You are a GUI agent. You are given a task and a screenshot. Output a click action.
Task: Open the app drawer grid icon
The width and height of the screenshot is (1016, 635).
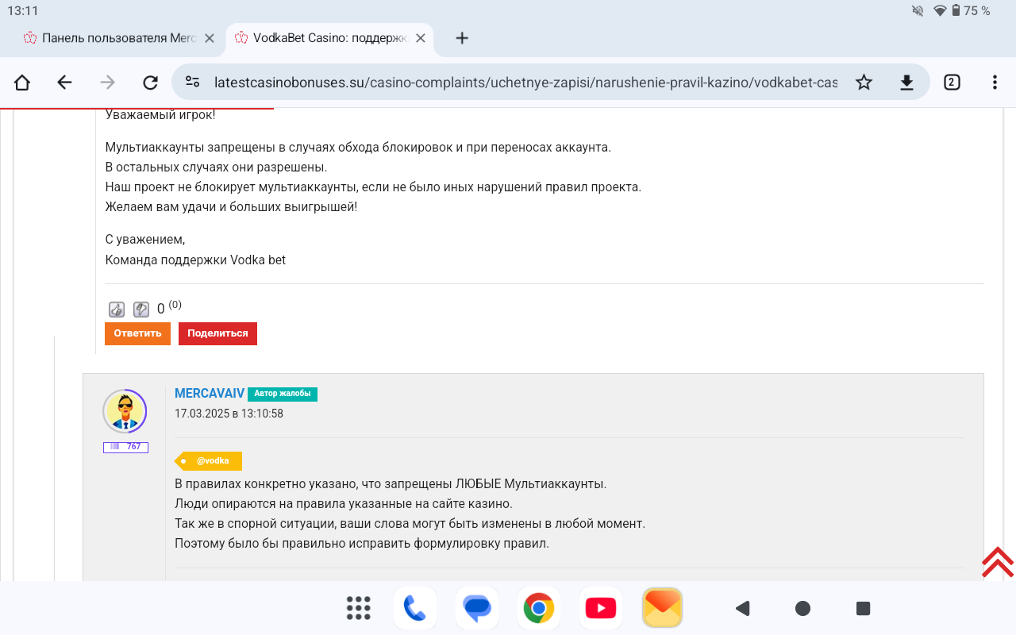(x=359, y=608)
